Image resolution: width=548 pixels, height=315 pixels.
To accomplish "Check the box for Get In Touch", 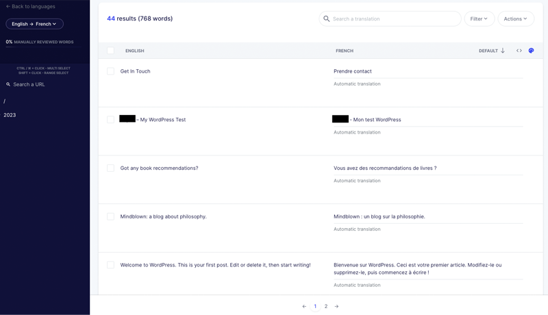I will point(110,71).
